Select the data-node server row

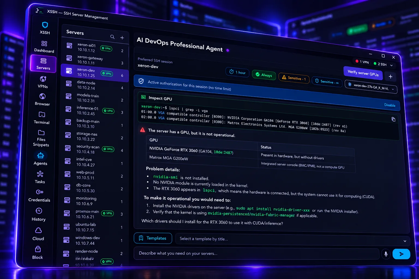tap(94, 85)
